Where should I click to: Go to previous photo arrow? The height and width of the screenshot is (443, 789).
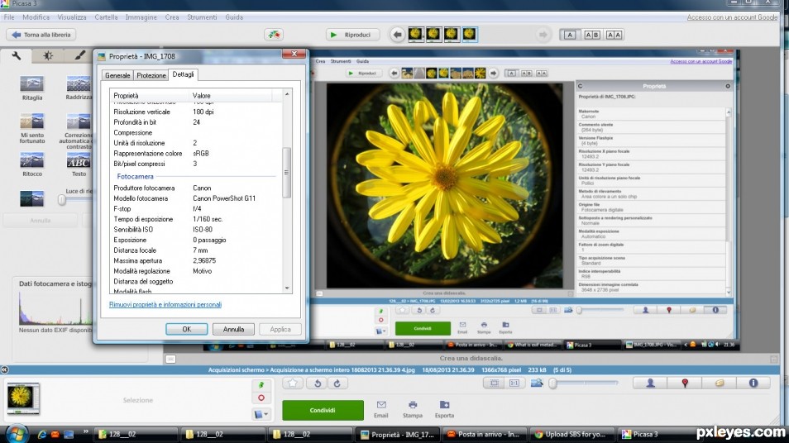(398, 35)
